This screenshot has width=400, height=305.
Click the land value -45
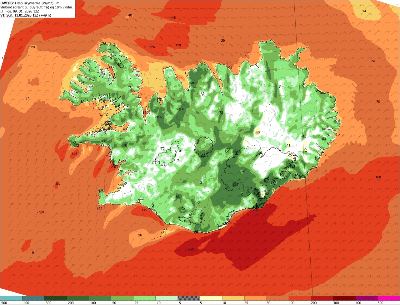click(303, 136)
